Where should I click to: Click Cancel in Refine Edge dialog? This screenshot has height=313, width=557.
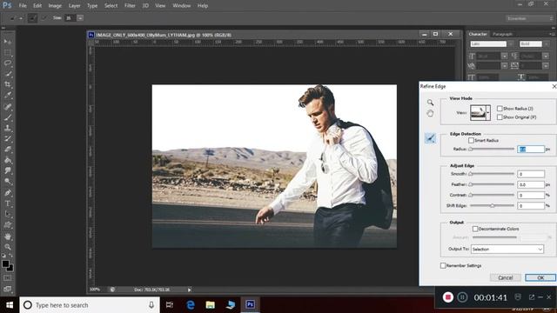505,277
